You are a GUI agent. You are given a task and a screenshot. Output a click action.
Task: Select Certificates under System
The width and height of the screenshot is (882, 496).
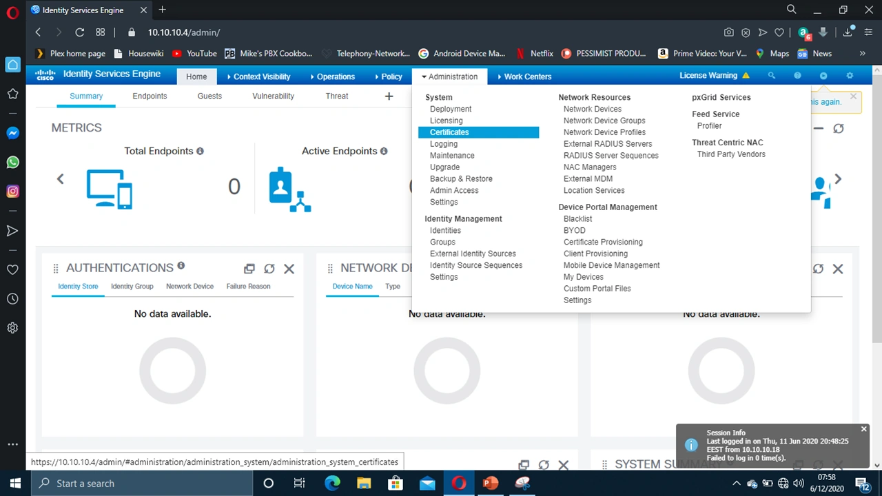[x=478, y=132]
